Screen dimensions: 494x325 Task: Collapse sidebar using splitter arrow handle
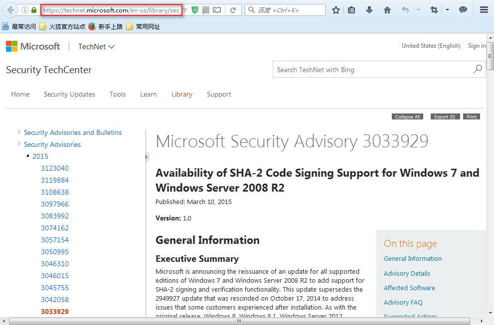pos(147,157)
